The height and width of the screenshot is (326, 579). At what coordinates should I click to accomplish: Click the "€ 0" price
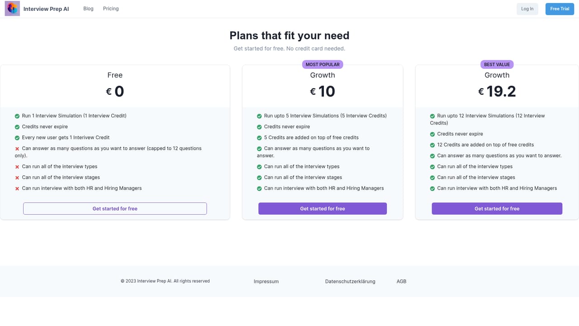point(115,91)
